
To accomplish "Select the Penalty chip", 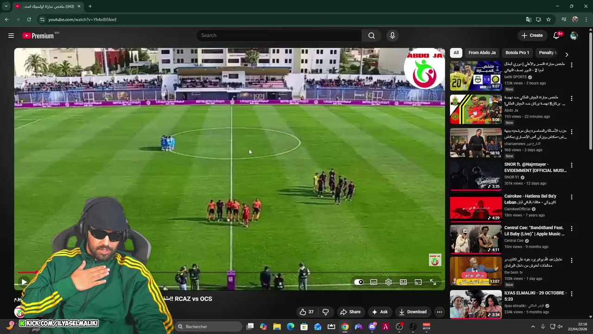I will 548,53.
